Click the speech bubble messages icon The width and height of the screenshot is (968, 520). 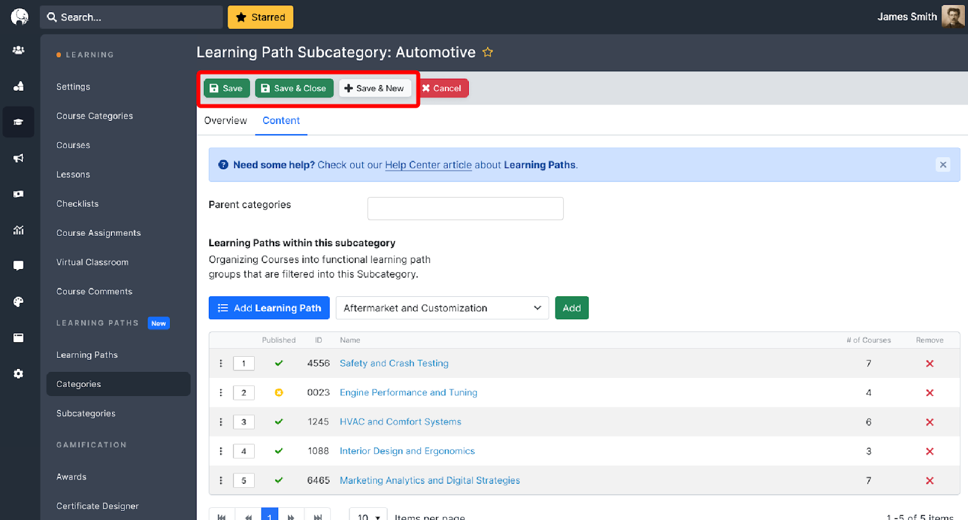tap(18, 265)
